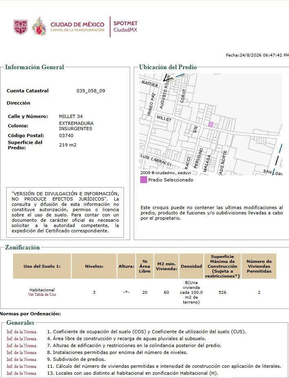Click the MILLET street label on map
The image size is (289, 378).
coord(164,118)
